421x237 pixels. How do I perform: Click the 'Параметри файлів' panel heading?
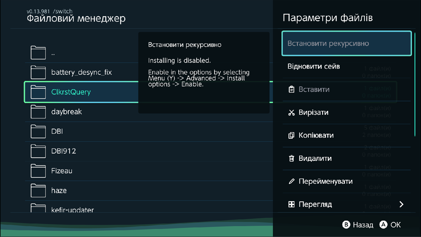coord(328,18)
